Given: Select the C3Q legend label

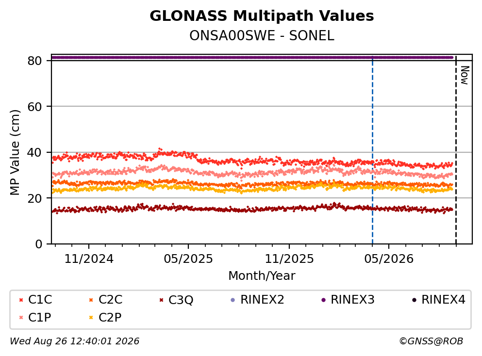Looking at the screenshot, I should pyautogui.click(x=181, y=300).
